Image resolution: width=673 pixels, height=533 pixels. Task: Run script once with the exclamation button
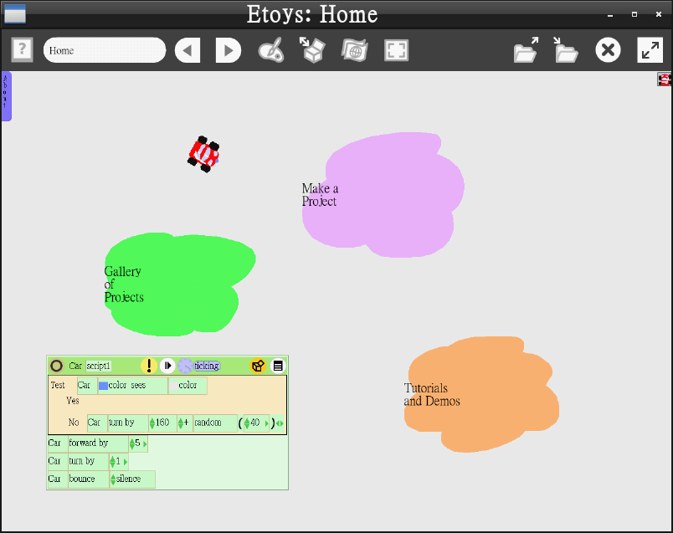pos(149,366)
